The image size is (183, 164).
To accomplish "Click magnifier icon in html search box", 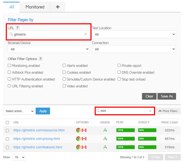I will coord(98,111).
